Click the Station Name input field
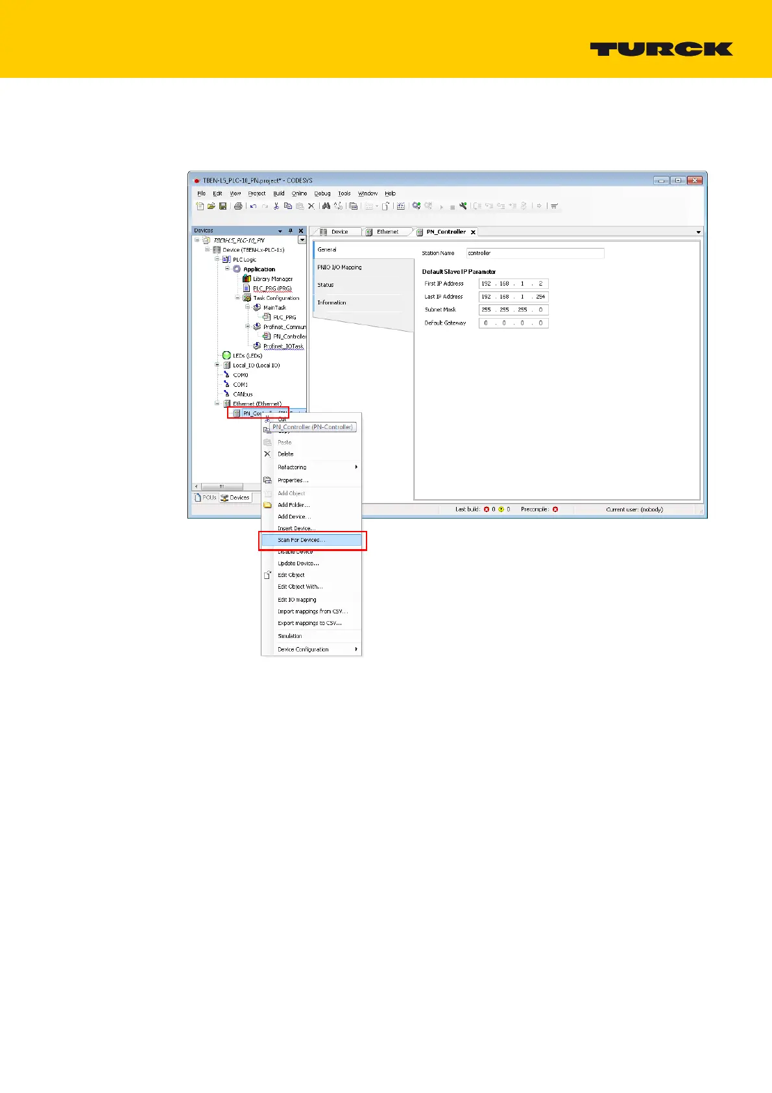The image size is (772, 1093). 535,253
